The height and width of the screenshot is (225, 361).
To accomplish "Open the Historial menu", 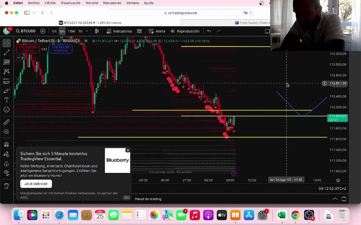I will (x=92, y=3).
